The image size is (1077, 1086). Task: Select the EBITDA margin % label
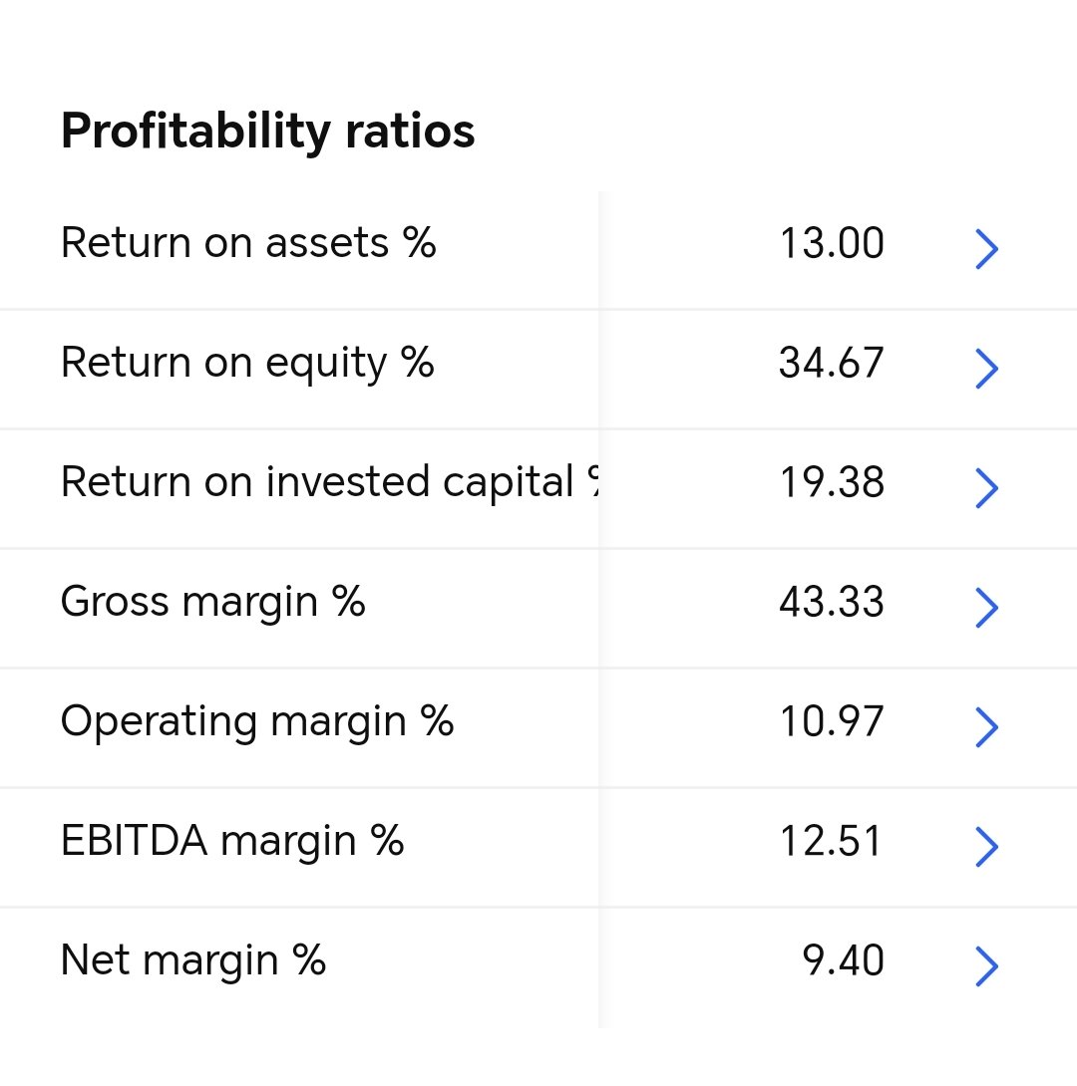pyautogui.click(x=232, y=842)
